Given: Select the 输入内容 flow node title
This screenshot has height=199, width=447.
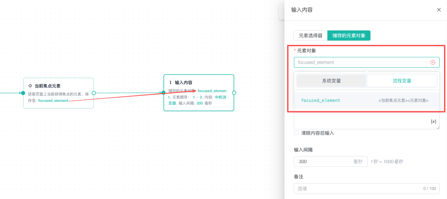Looking at the screenshot, I should (183, 82).
